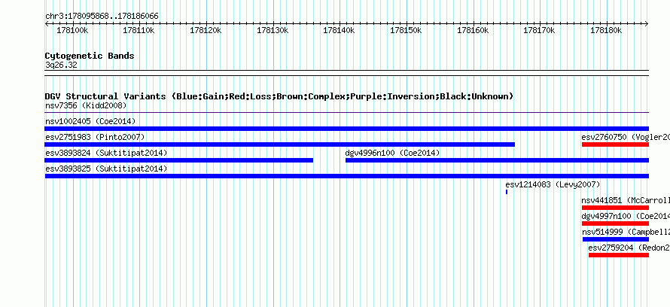Click the 178140k ruler mark
Viewport: 670px width, 307px height.
coord(340,30)
